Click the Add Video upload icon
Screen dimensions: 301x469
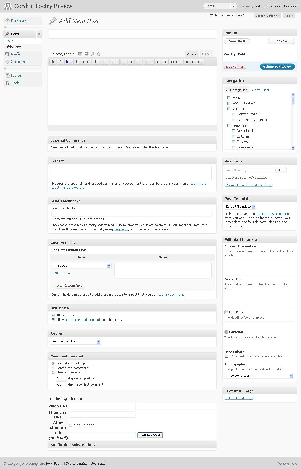pyautogui.click(x=86, y=54)
